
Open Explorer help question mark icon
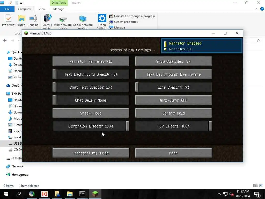(262, 9)
